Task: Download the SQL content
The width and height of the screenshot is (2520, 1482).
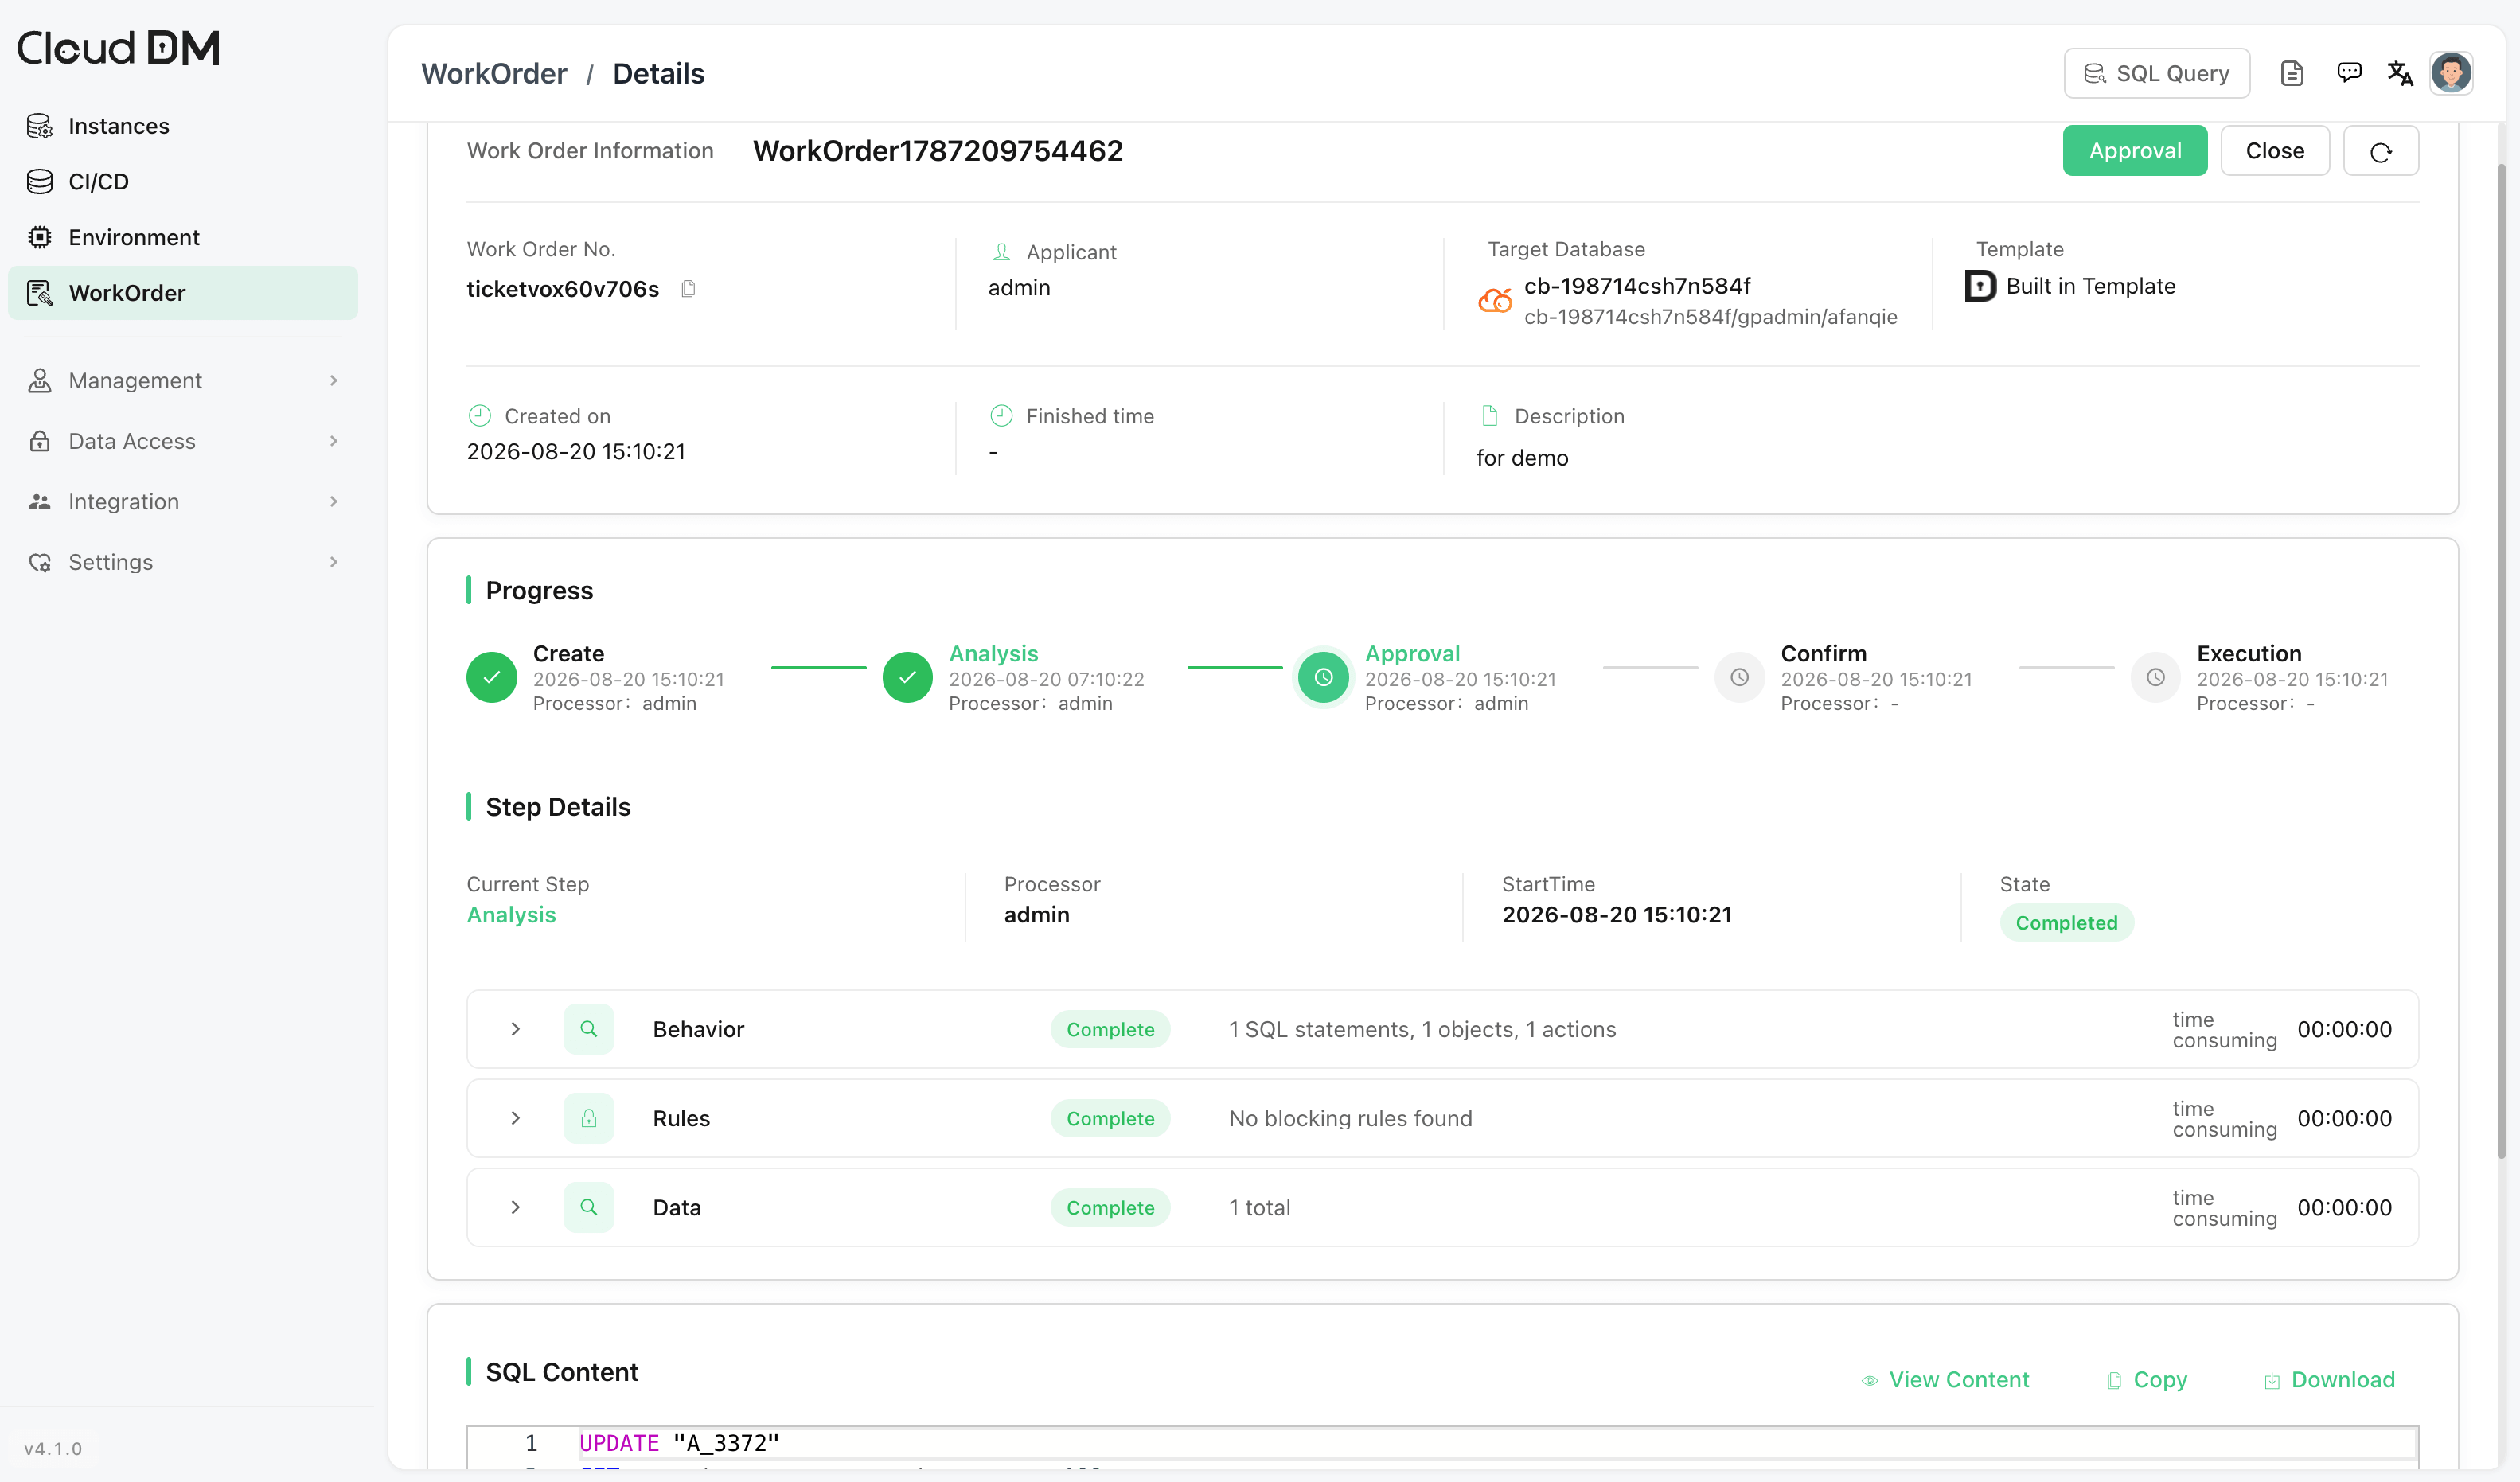Action: coord(2329,1380)
